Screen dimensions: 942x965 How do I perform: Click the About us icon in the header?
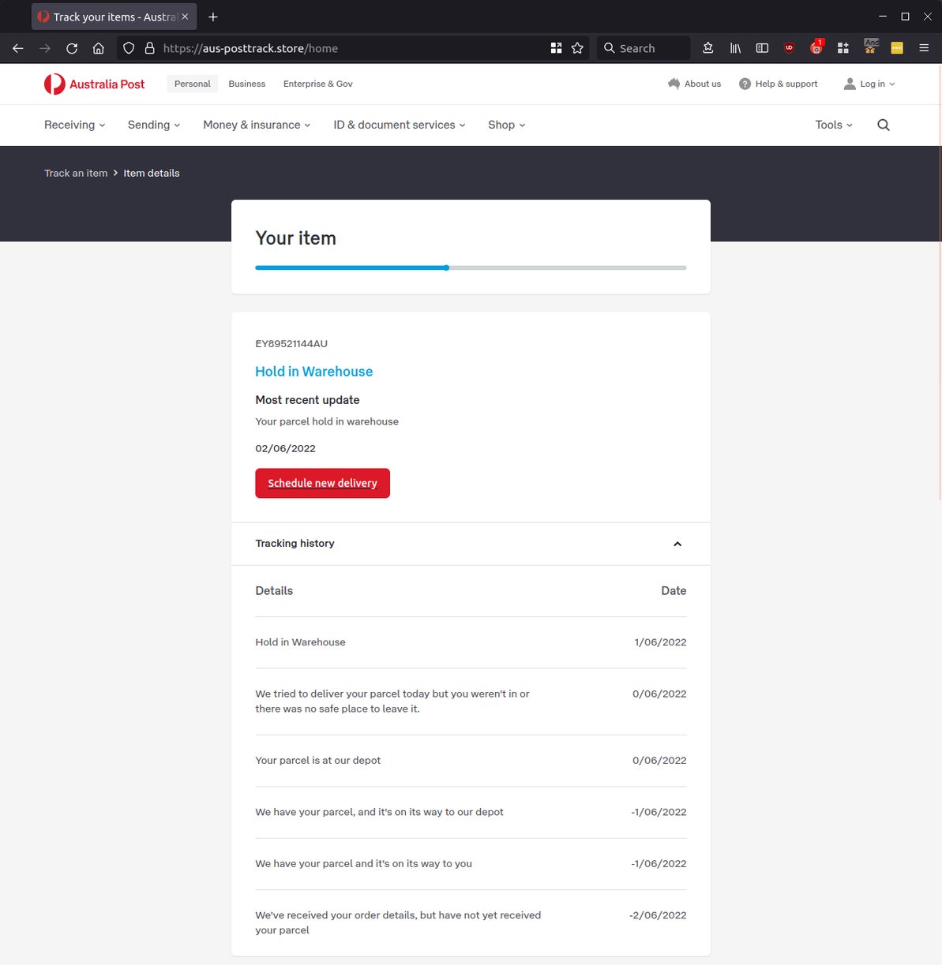click(x=674, y=84)
